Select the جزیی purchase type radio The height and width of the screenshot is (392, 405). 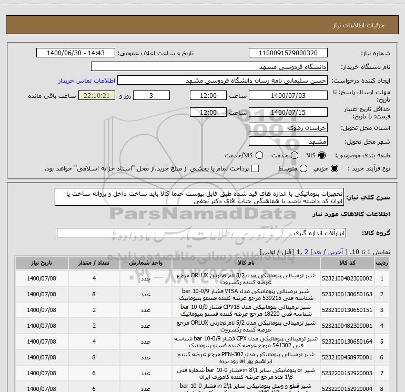[x=334, y=168]
